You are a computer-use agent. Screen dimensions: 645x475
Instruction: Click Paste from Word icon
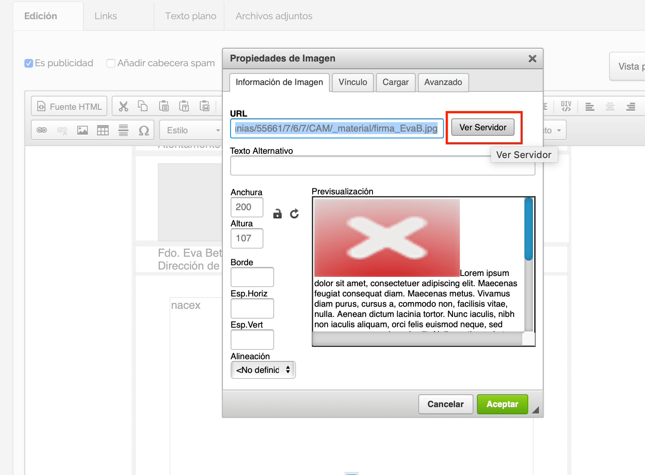pos(205,106)
